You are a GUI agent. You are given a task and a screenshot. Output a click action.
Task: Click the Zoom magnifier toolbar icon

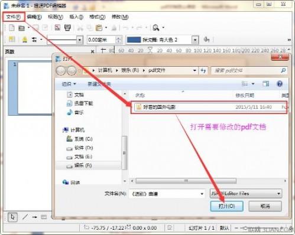[156, 28]
